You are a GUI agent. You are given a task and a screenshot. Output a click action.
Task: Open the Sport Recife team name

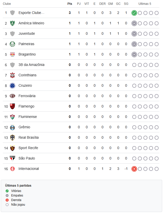28,148
